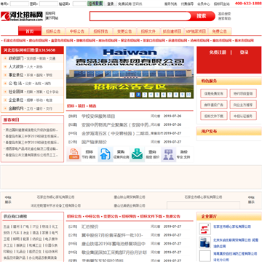
Task: Click the star icon beside 政府部门
Action: 5,58
